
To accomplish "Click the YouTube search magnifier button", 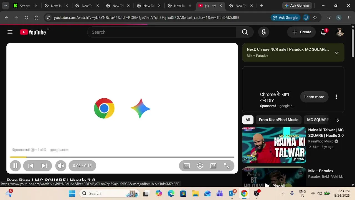I will (x=245, y=32).
